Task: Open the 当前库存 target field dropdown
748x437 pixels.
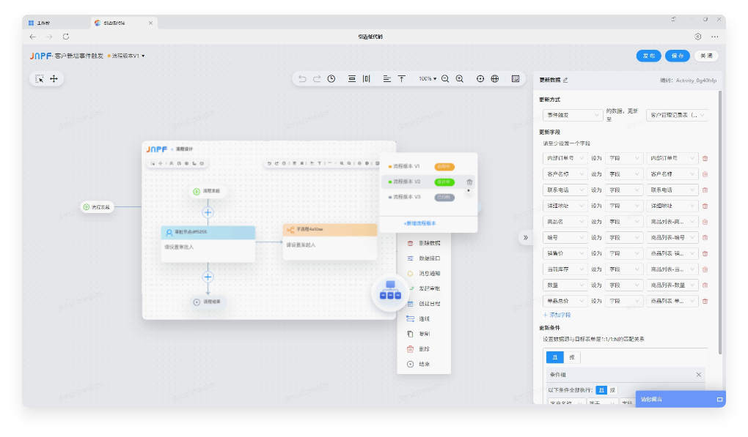Action: coord(565,269)
